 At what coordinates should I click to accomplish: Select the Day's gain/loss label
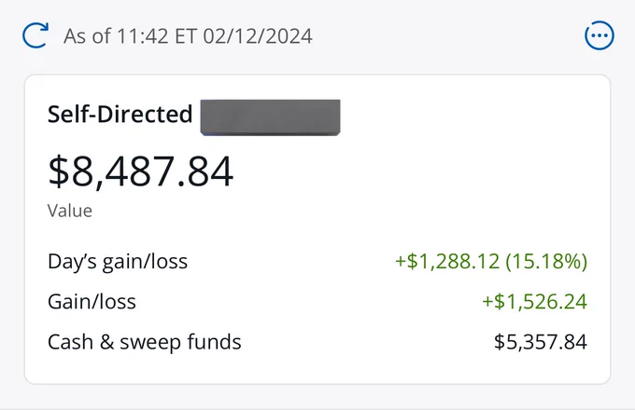tap(118, 261)
